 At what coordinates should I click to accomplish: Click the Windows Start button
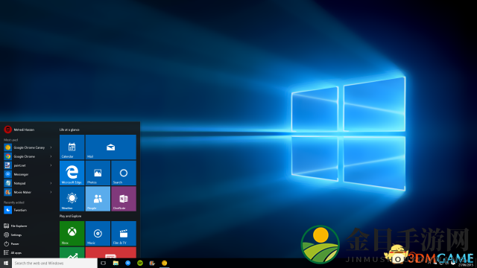[6, 263]
